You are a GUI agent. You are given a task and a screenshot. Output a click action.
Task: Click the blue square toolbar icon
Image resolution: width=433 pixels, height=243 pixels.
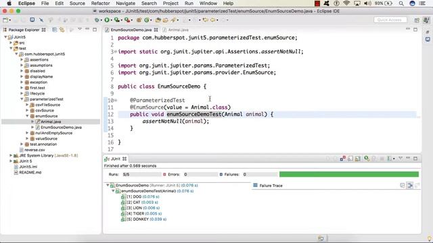click(x=32, y=20)
